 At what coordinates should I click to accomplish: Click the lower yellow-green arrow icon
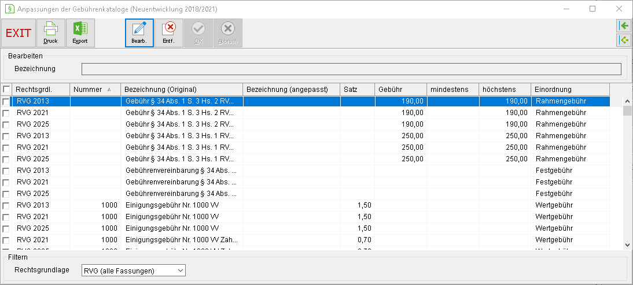tap(624, 40)
